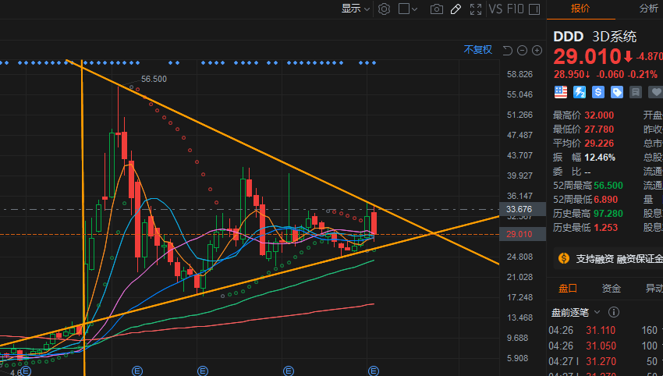The height and width of the screenshot is (376, 663).
Task: Click 52周最高 56.500 value
Action: pos(608,186)
